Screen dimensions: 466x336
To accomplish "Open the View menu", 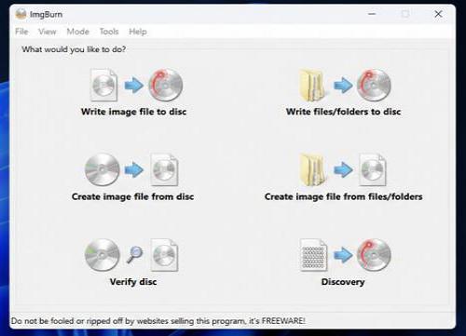I will [x=48, y=32].
